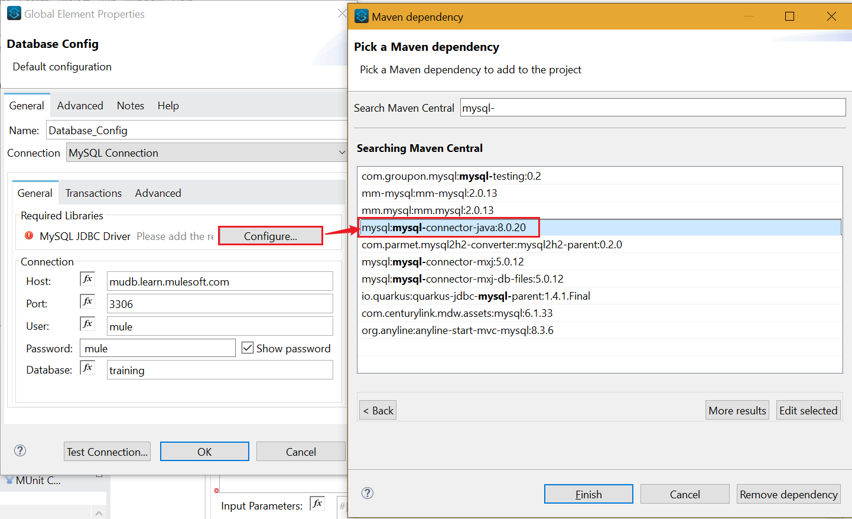Viewport: 852px width, 519px height.
Task: Select com.parmet mysql2h2-parent:0.2.0 result
Action: pyautogui.click(x=600, y=245)
